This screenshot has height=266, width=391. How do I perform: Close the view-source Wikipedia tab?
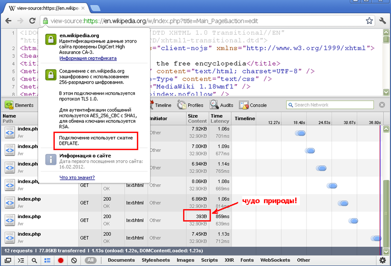pyautogui.click(x=83, y=8)
